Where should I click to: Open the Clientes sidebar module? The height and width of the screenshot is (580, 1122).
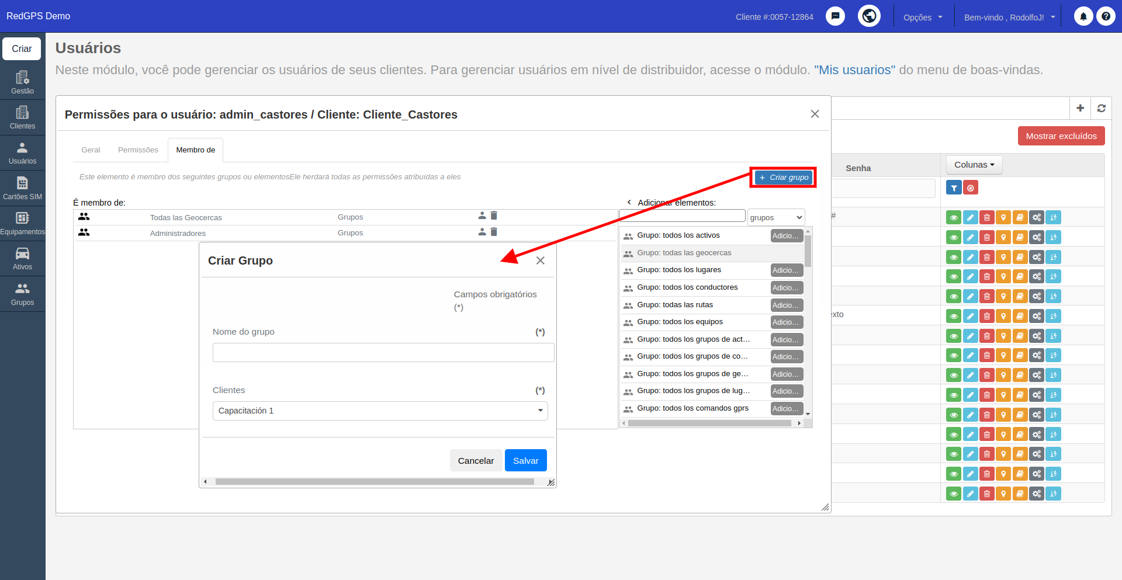[22, 117]
